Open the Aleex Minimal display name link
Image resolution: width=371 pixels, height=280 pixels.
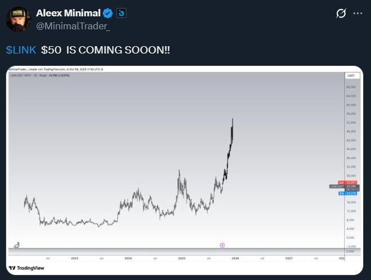67,13
